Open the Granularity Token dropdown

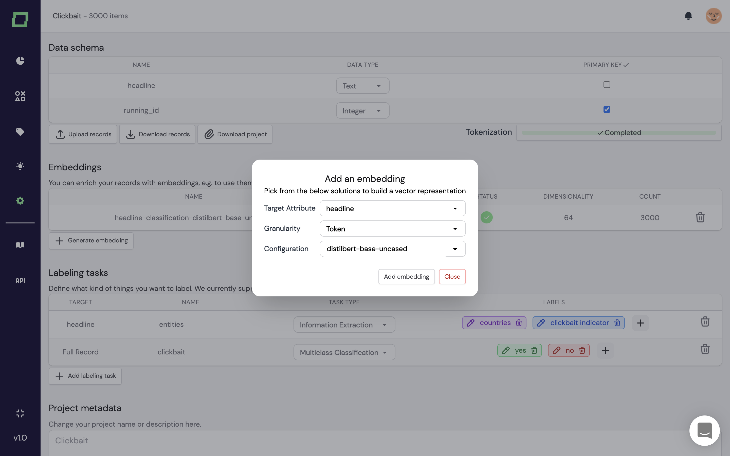[x=392, y=229]
